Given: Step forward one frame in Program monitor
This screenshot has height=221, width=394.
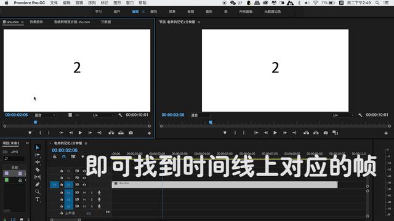Looking at the screenshot, I should [x=285, y=133].
